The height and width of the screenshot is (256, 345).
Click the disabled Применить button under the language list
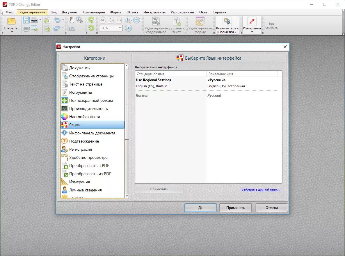(159, 189)
